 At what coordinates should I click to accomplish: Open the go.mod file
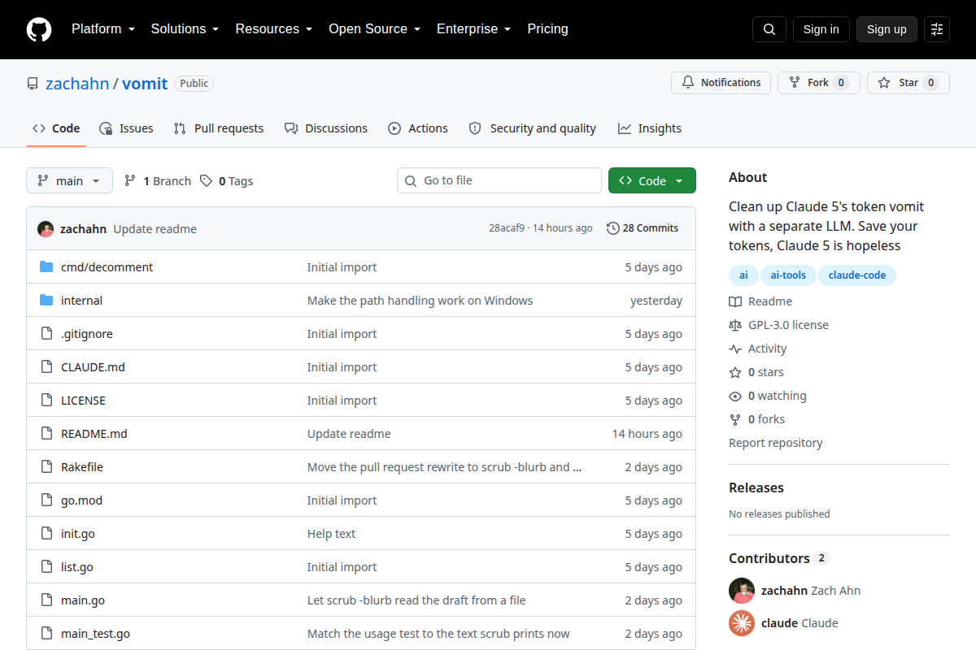[x=81, y=500]
